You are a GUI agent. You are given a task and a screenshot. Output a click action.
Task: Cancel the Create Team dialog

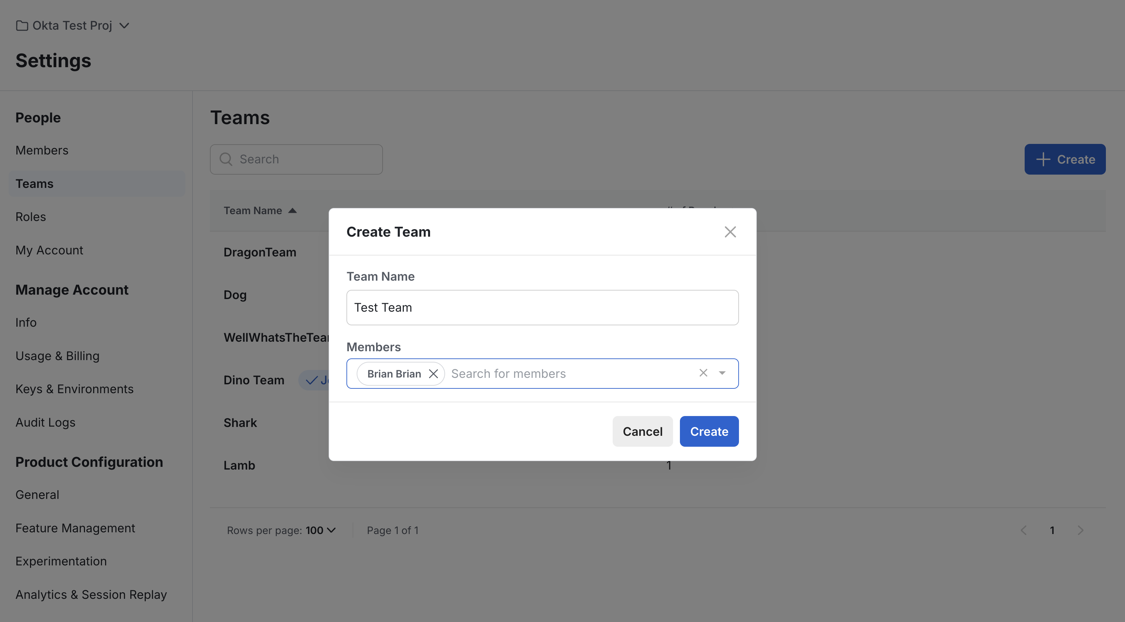pyautogui.click(x=642, y=431)
